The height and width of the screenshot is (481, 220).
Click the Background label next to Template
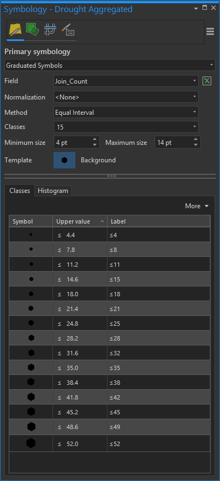click(x=98, y=160)
